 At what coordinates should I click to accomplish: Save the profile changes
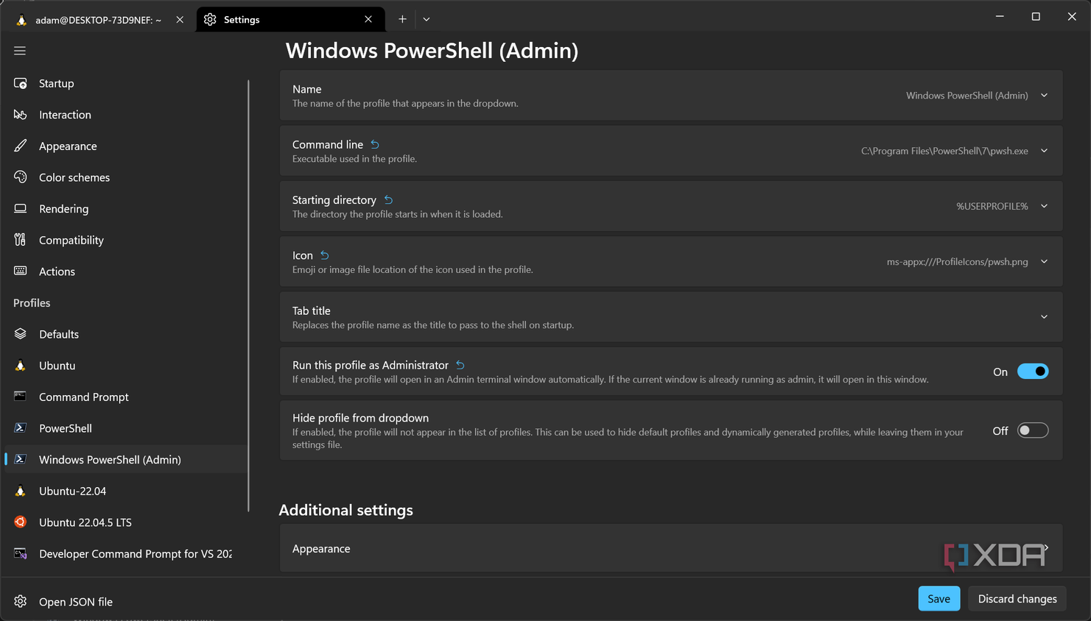tap(939, 599)
